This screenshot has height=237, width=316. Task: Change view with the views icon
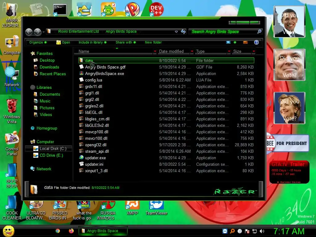pyautogui.click(x=228, y=42)
